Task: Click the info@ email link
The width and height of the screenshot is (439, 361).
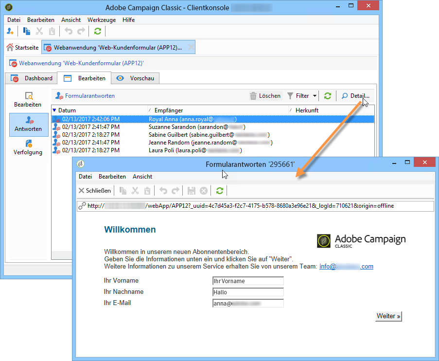Action: click(346, 267)
